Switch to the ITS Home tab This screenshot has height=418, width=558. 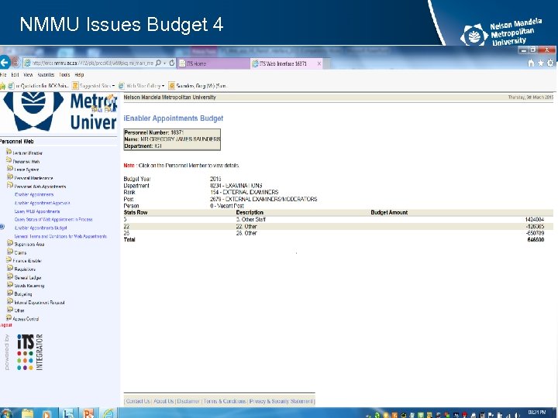[214, 63]
